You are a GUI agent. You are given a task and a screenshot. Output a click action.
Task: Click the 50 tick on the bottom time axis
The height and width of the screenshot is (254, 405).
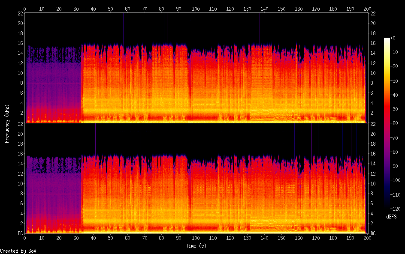click(x=110, y=238)
